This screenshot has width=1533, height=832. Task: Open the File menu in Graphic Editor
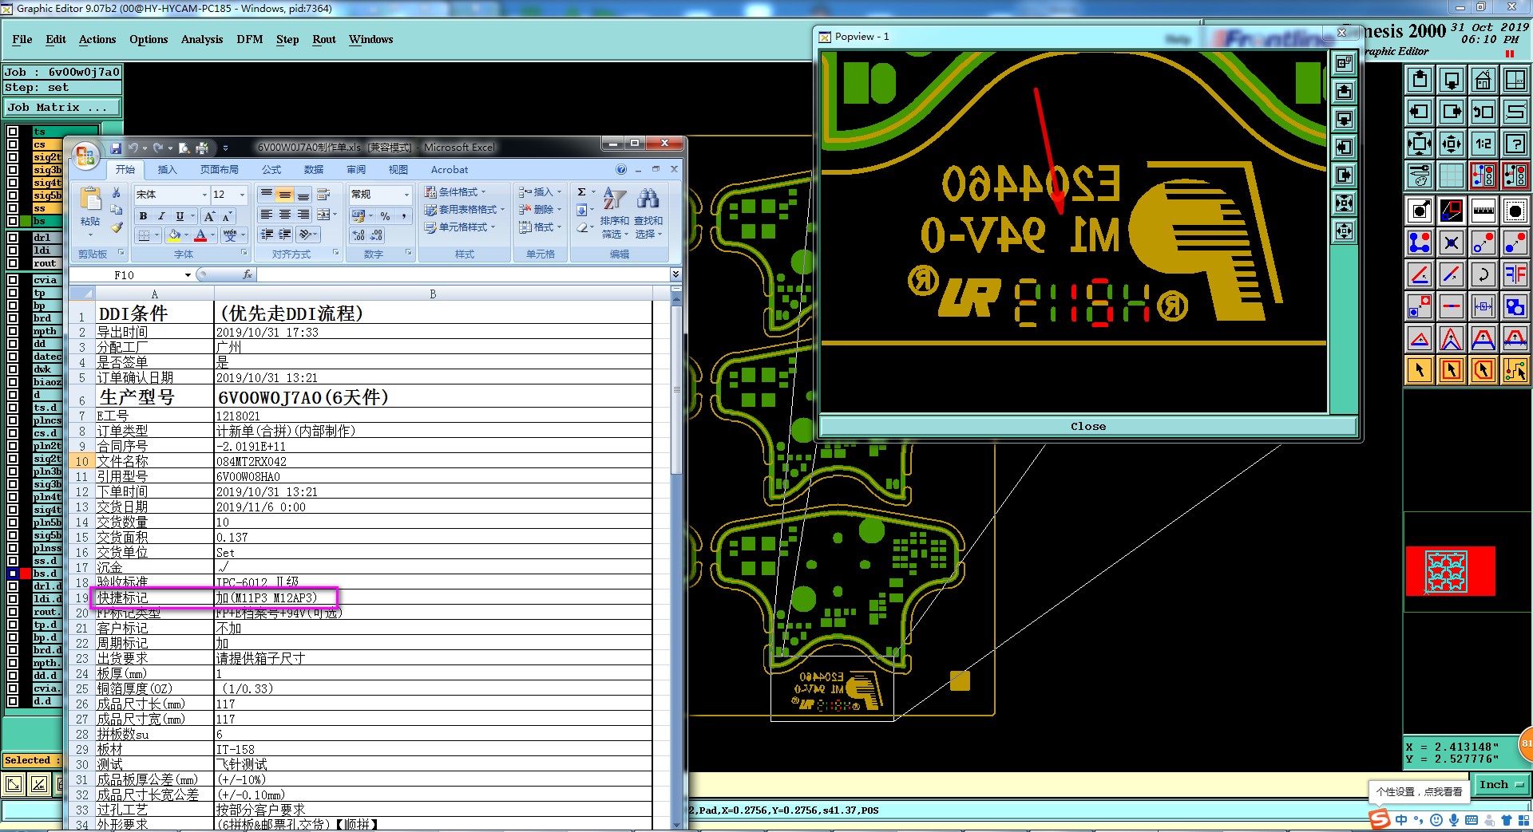point(22,39)
